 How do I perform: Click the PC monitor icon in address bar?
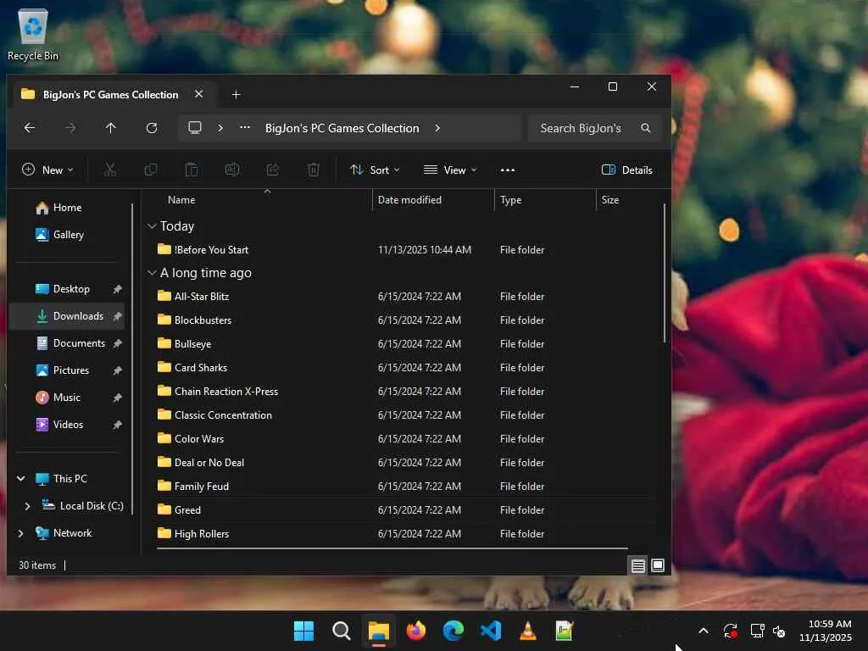195,128
